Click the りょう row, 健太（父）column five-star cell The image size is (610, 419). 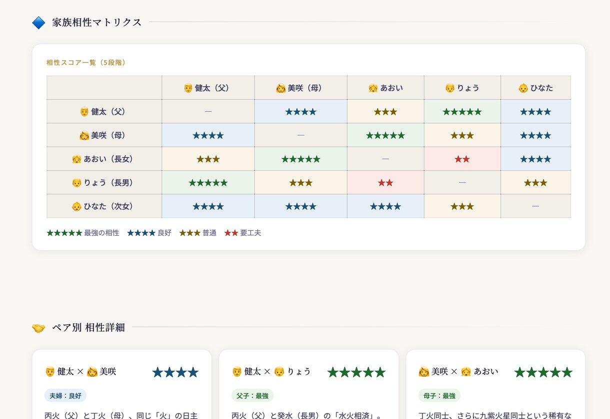tap(208, 183)
